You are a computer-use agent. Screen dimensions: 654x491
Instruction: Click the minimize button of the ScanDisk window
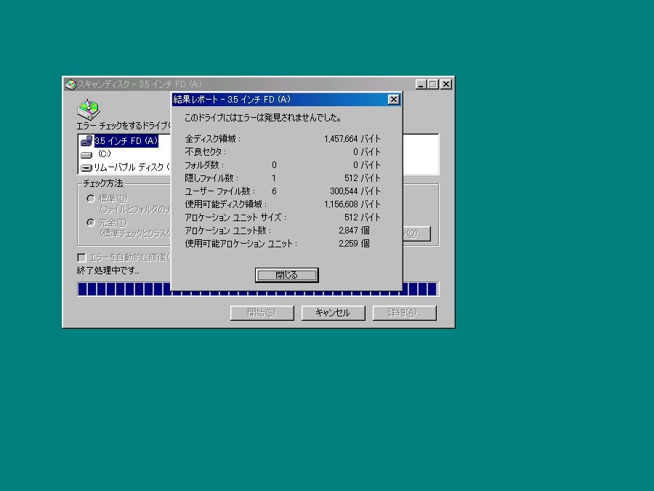coord(421,84)
